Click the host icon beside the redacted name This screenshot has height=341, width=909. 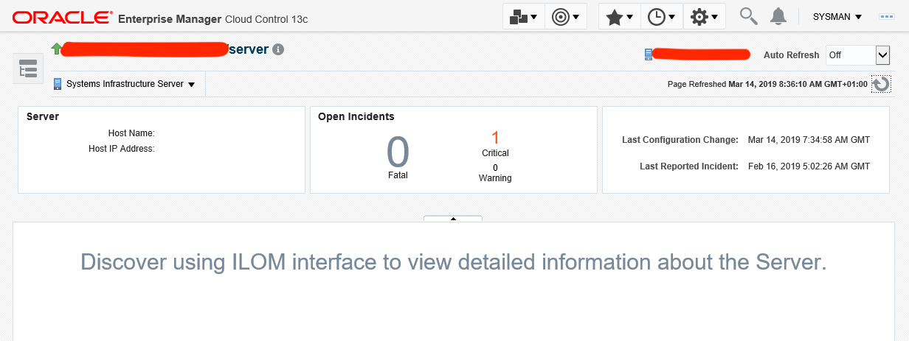649,55
